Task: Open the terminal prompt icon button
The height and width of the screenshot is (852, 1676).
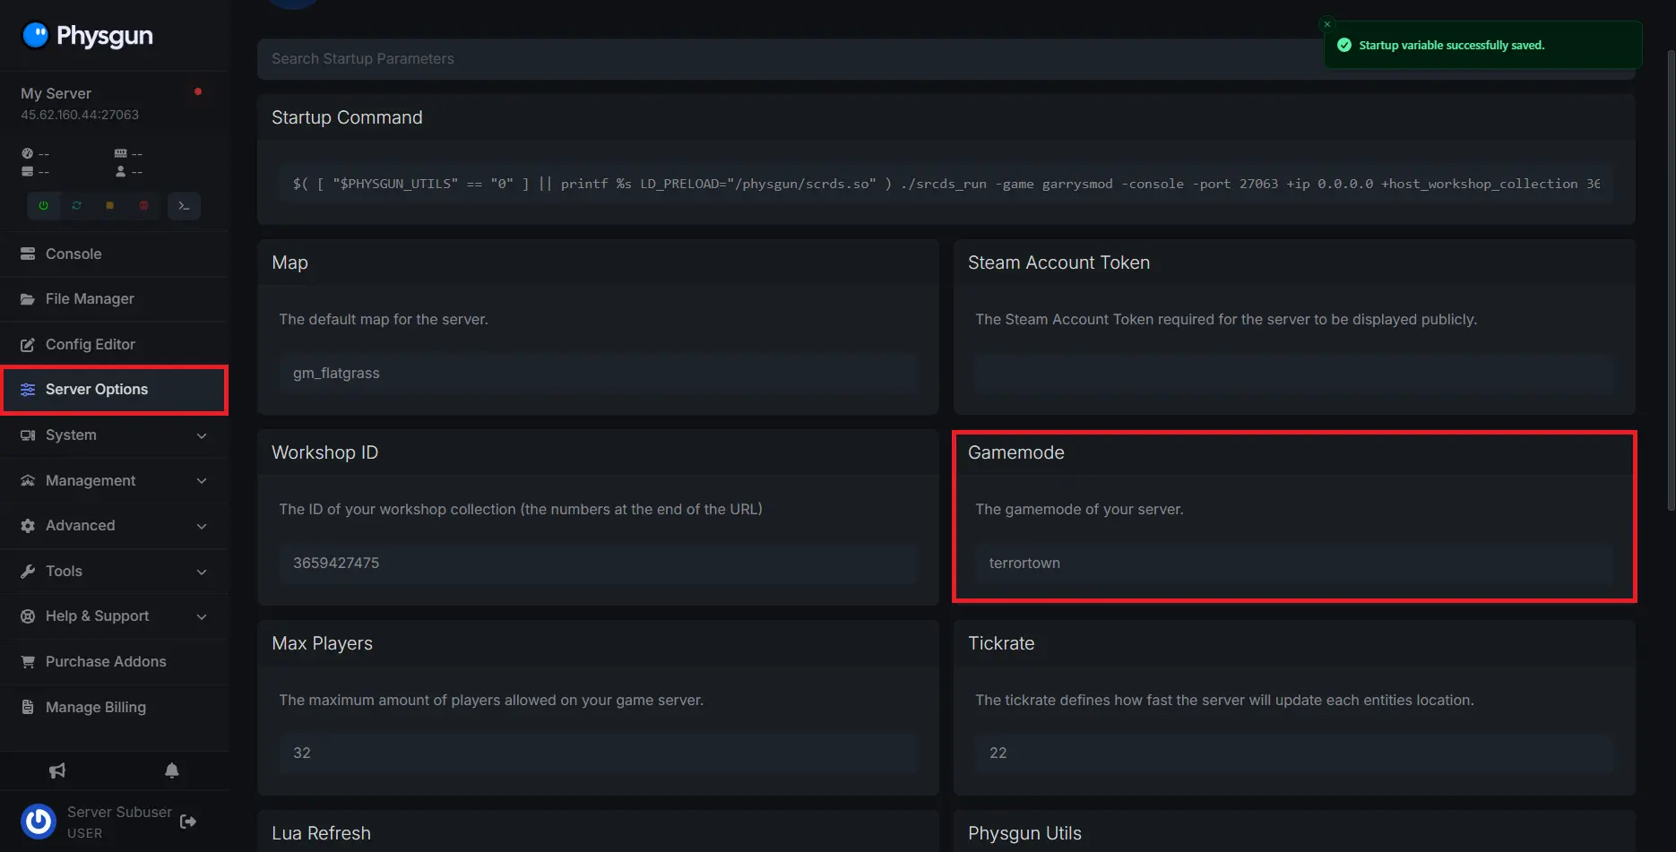Action: (x=184, y=206)
